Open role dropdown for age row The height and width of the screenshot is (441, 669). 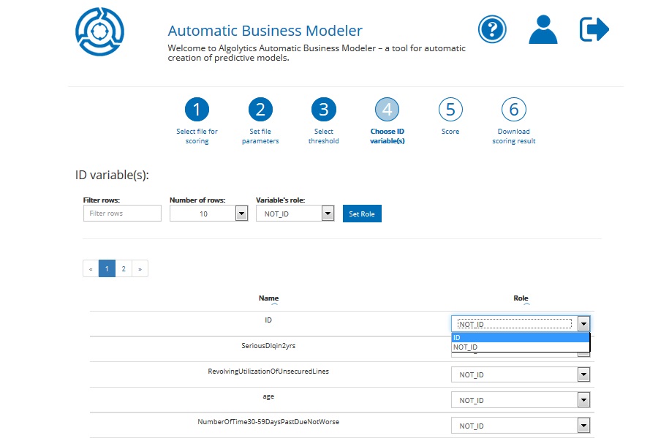tap(521, 400)
